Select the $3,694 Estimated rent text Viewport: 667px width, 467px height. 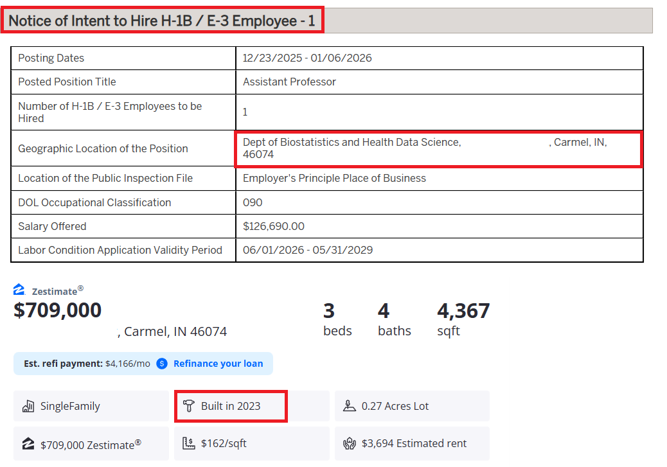tap(414, 444)
